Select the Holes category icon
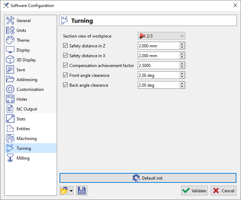 pos(10,99)
